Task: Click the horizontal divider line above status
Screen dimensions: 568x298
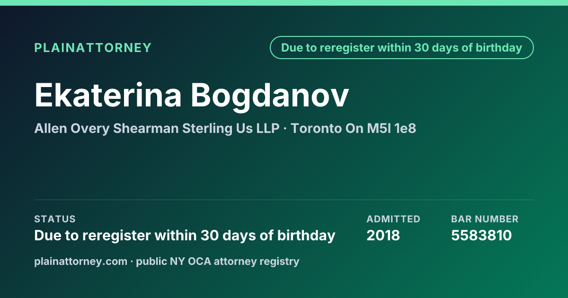Action: [284, 200]
